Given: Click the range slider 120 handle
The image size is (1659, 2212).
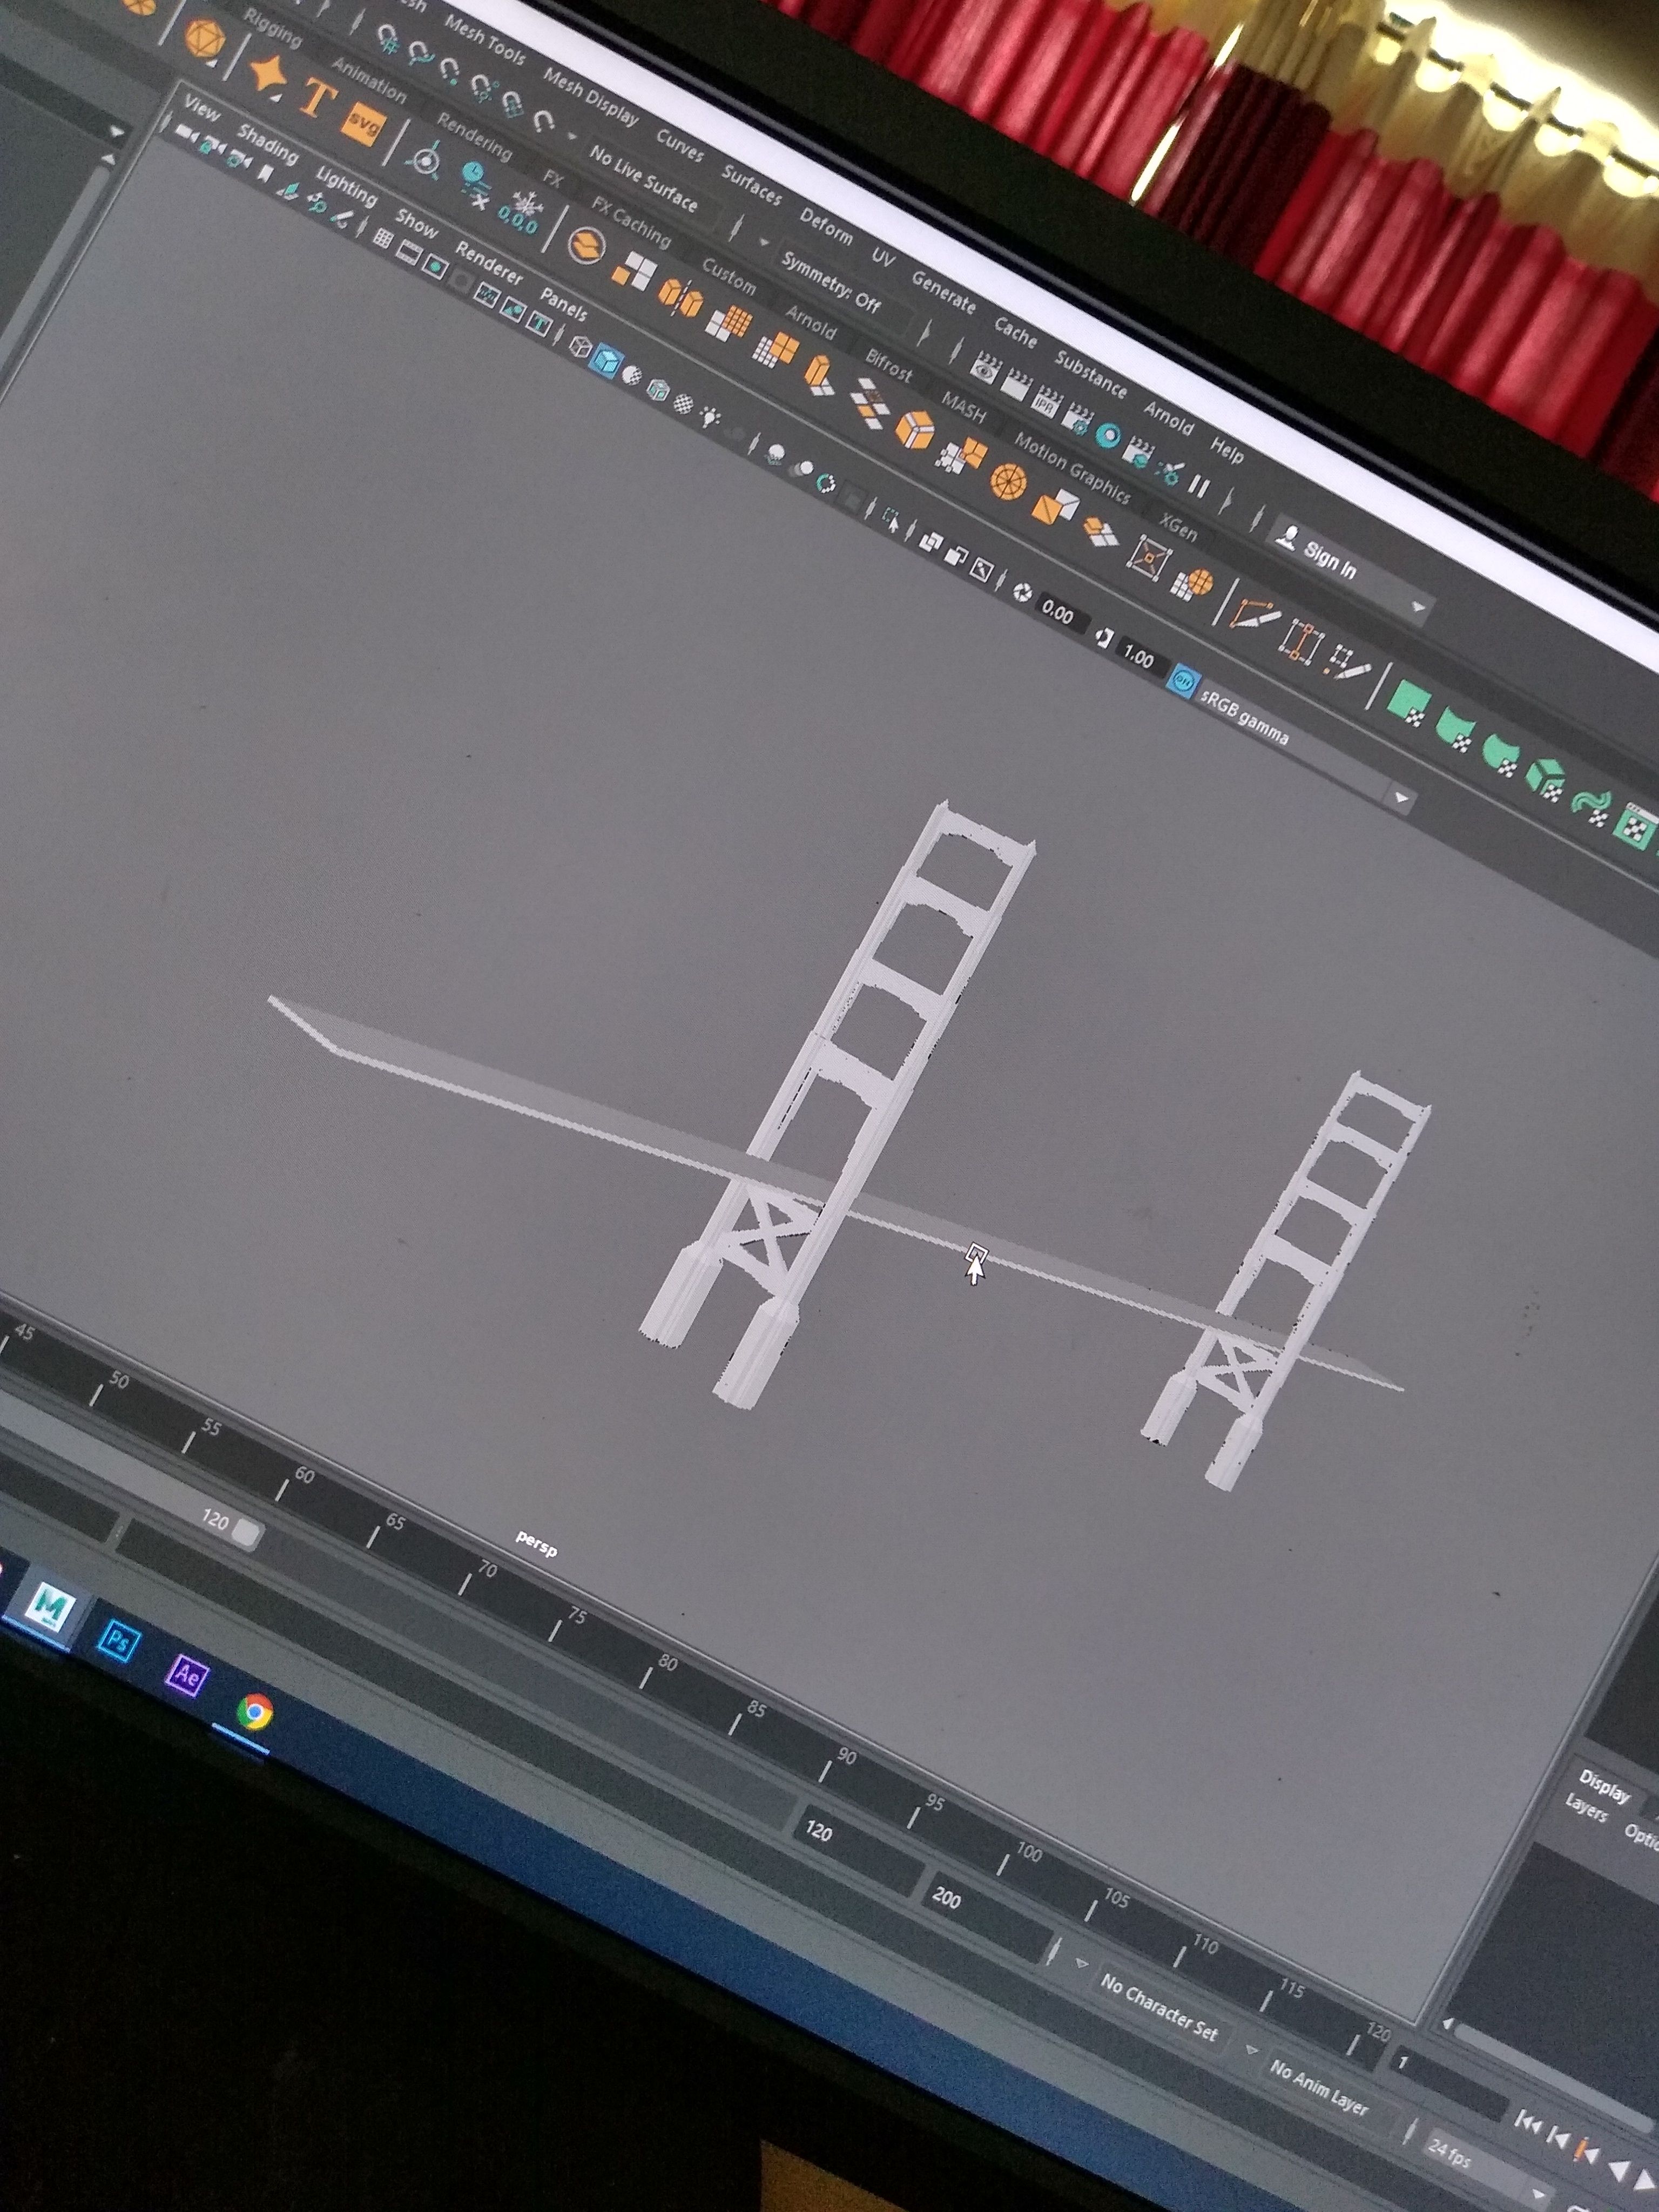Looking at the screenshot, I should 246,1533.
